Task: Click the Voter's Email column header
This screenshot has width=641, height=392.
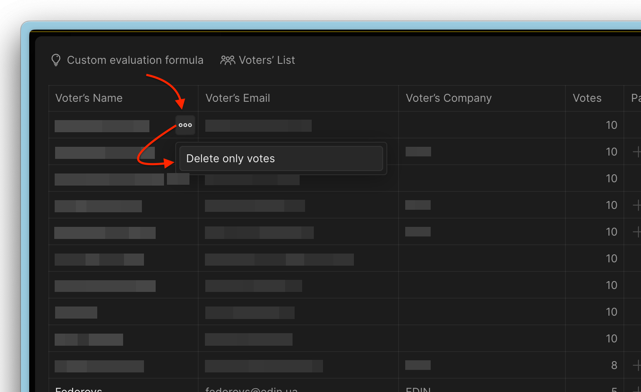Action: 237,98
